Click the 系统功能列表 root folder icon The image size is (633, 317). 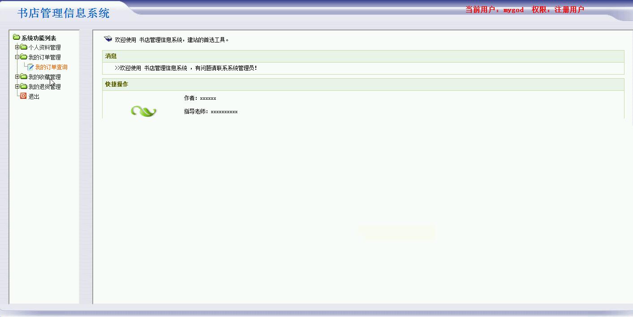[17, 38]
